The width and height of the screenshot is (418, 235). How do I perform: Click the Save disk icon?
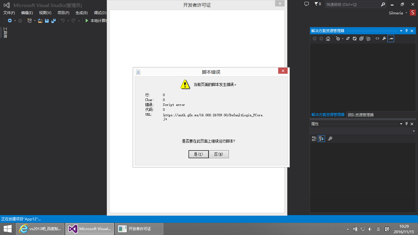(47, 21)
